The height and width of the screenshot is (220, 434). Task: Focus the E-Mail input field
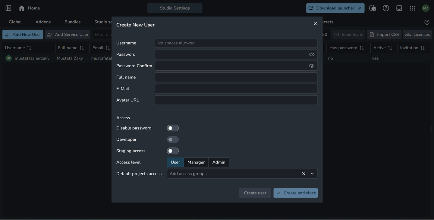coord(236,89)
